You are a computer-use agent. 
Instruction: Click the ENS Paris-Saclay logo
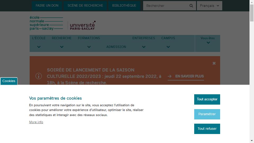(x=46, y=23)
